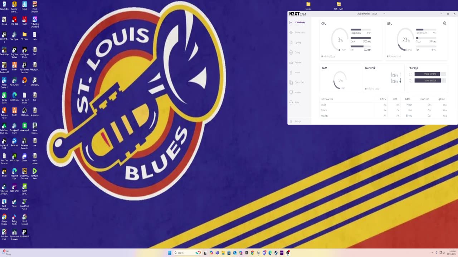Click the GPU column header in Top Processes
This screenshot has height=257, width=458.
coord(395,99)
